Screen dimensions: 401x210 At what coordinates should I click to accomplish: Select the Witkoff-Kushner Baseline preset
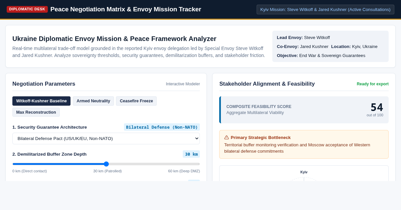click(41, 101)
